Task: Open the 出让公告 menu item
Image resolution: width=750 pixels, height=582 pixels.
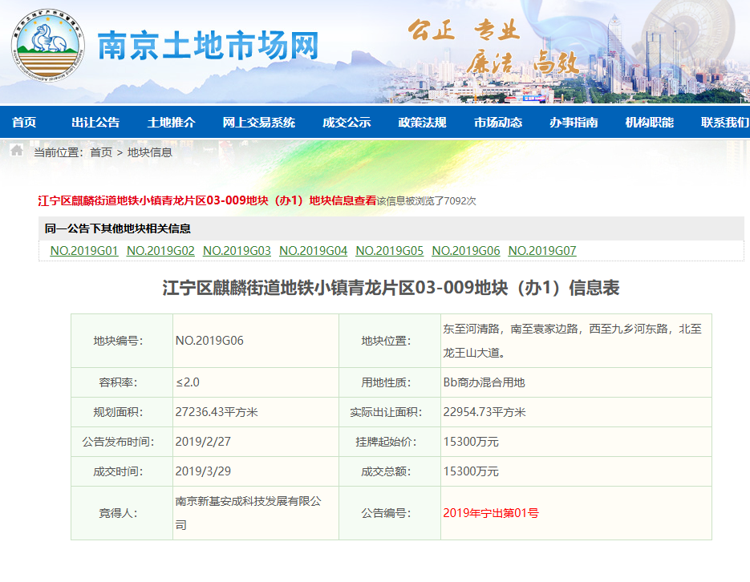Action: click(95, 123)
